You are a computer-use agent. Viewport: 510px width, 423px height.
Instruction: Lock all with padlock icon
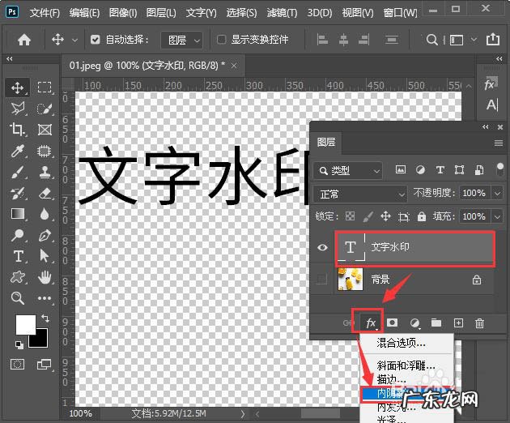422,216
